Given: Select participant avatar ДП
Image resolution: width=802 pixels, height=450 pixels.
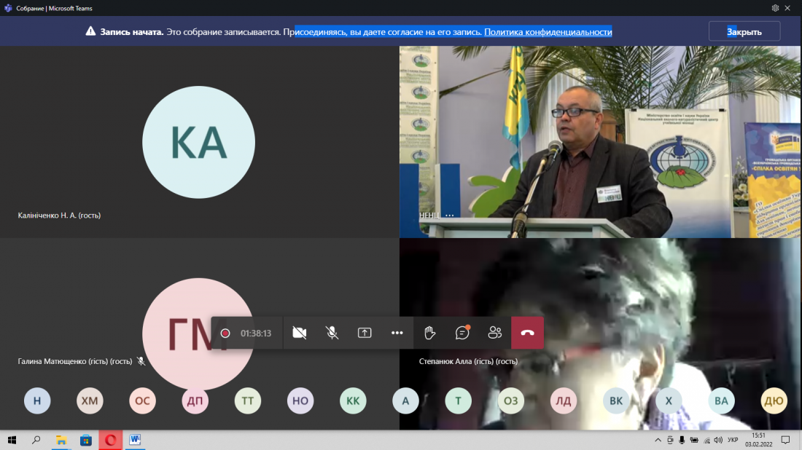Looking at the screenshot, I should tap(195, 401).
